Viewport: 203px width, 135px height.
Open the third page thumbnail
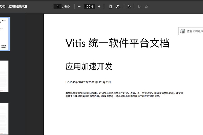[5, 118]
